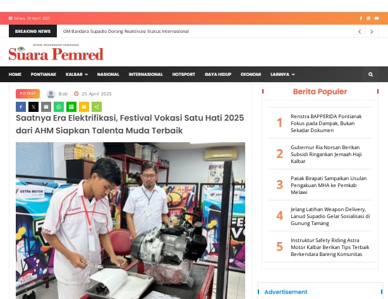Share article on WhatsApp
This screenshot has height=299, width=388.
(59, 107)
